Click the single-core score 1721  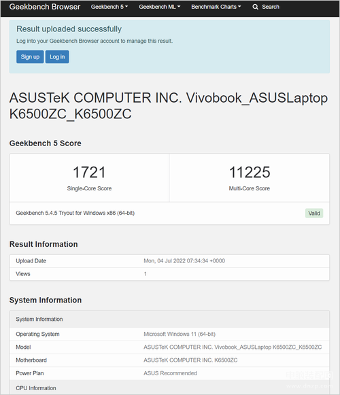click(x=89, y=172)
